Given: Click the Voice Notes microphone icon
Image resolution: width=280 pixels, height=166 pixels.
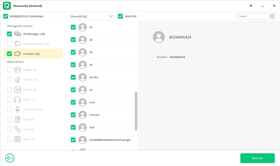Looking at the screenshot, I should (x=18, y=110).
